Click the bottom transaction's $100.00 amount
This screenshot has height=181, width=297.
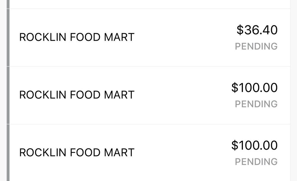point(255,145)
